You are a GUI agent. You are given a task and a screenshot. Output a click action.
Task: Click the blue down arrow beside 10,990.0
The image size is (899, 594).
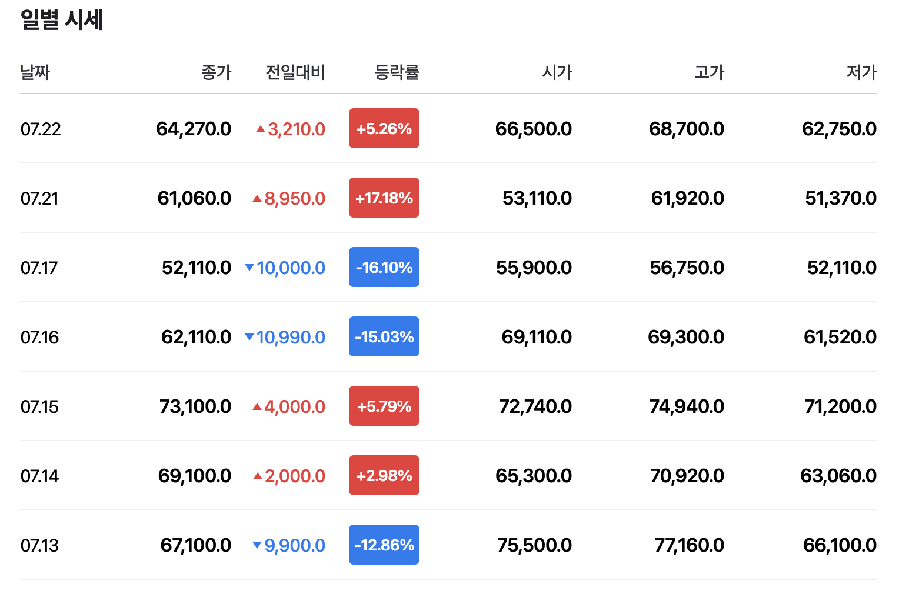(x=249, y=337)
